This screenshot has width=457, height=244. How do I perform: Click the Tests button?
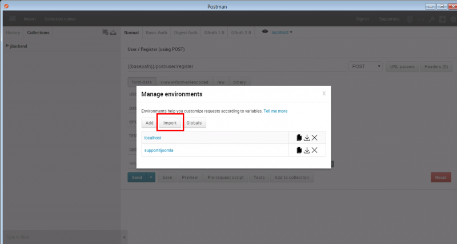(259, 177)
